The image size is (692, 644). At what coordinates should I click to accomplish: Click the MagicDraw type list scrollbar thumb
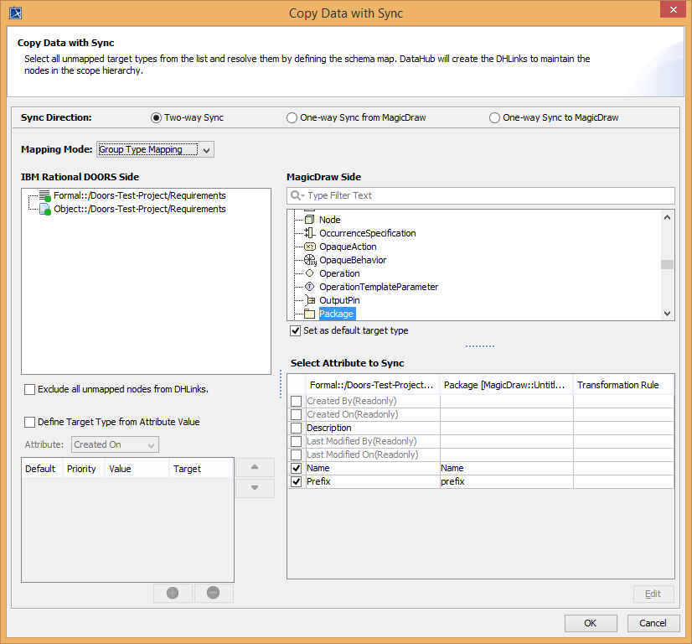[x=667, y=265]
